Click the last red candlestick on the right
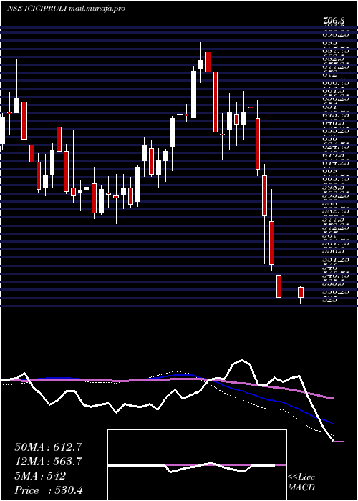The image size is (358, 501). (x=301, y=292)
